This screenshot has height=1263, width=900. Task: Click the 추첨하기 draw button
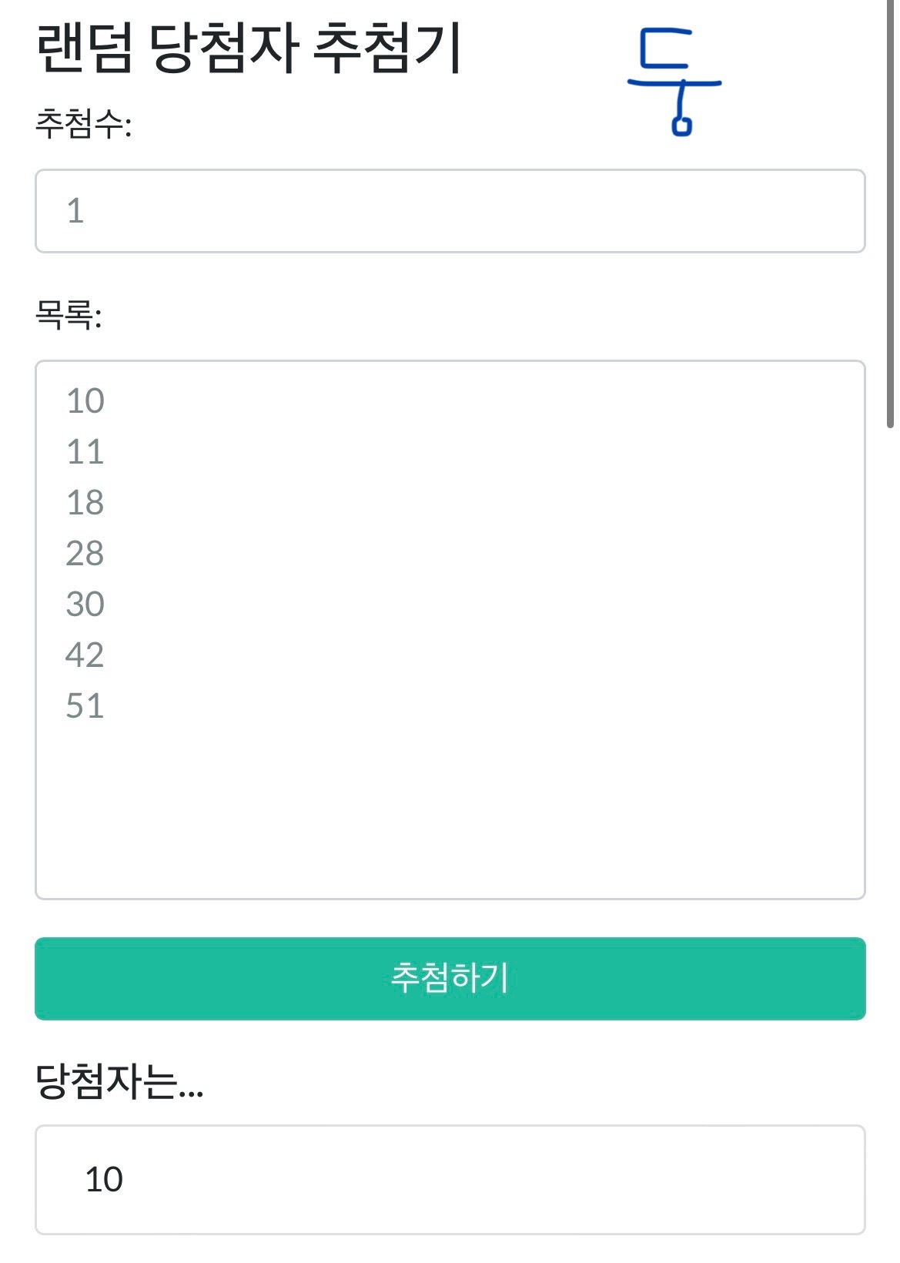click(x=450, y=978)
